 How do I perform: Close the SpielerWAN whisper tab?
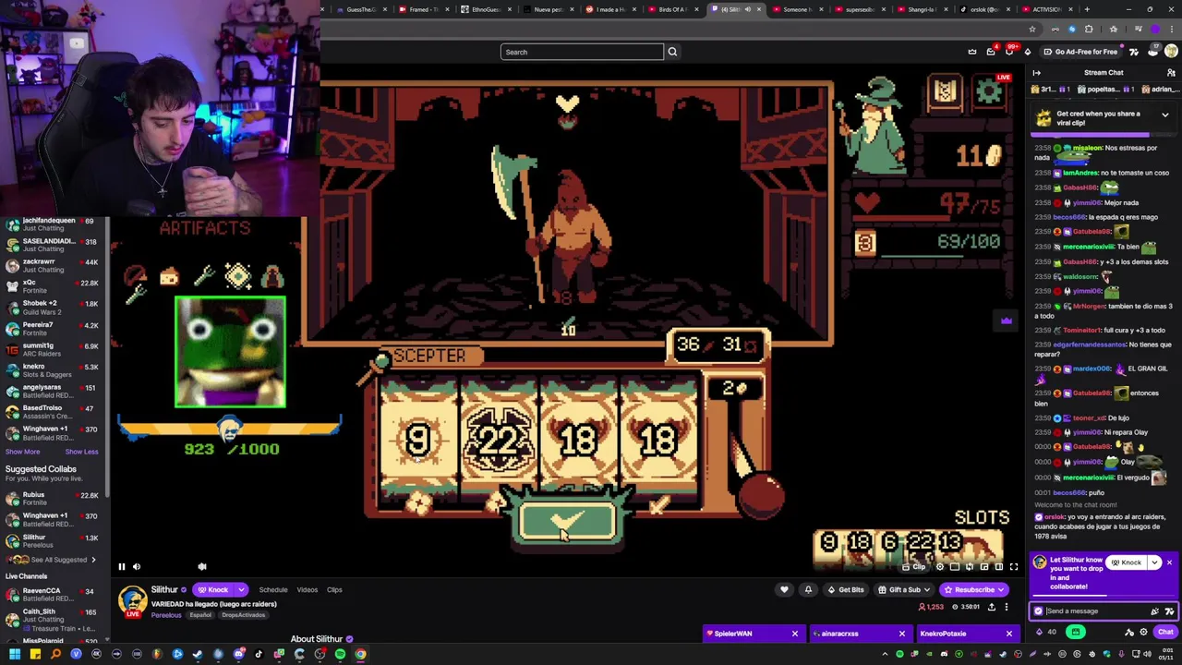tap(794, 634)
